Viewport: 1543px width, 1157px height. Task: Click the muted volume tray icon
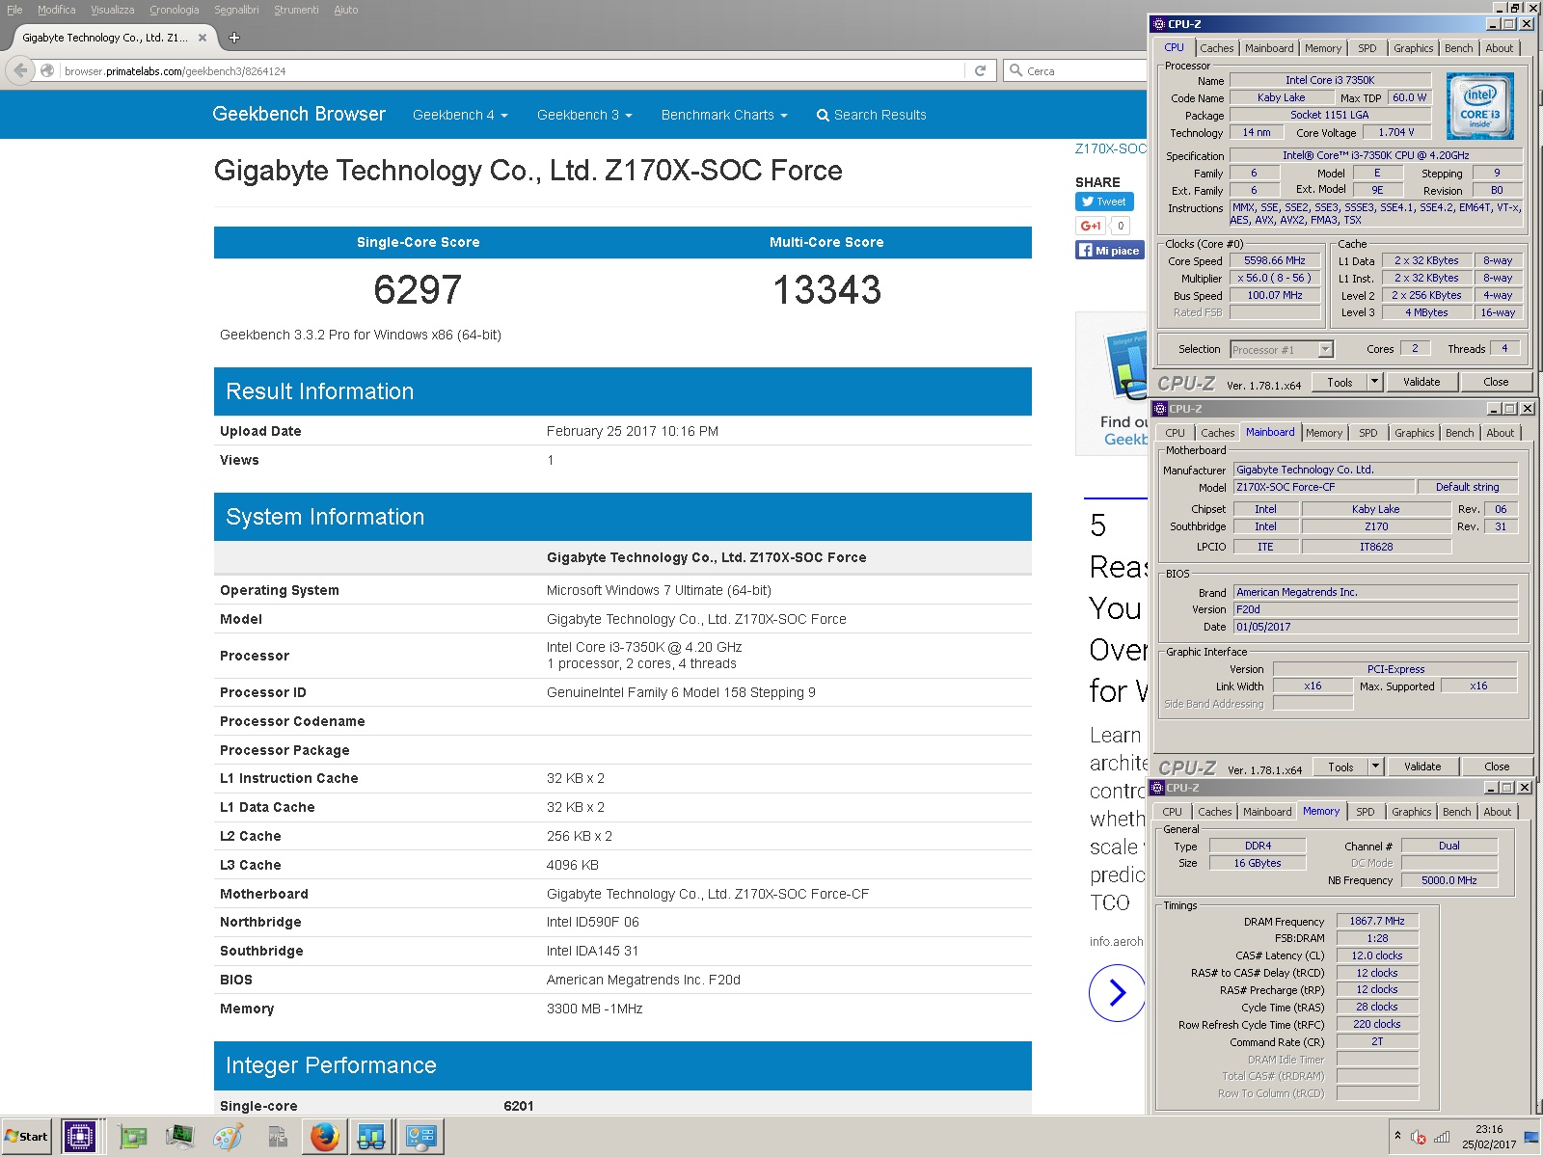(x=1419, y=1137)
